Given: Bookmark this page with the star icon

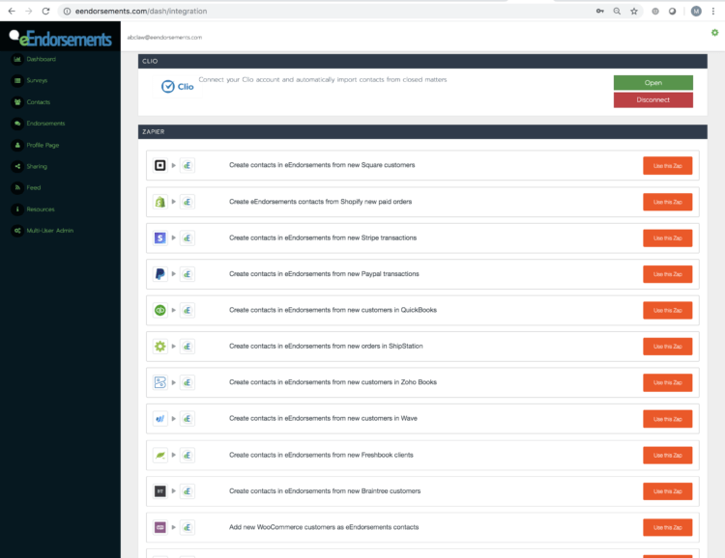Looking at the screenshot, I should point(634,11).
